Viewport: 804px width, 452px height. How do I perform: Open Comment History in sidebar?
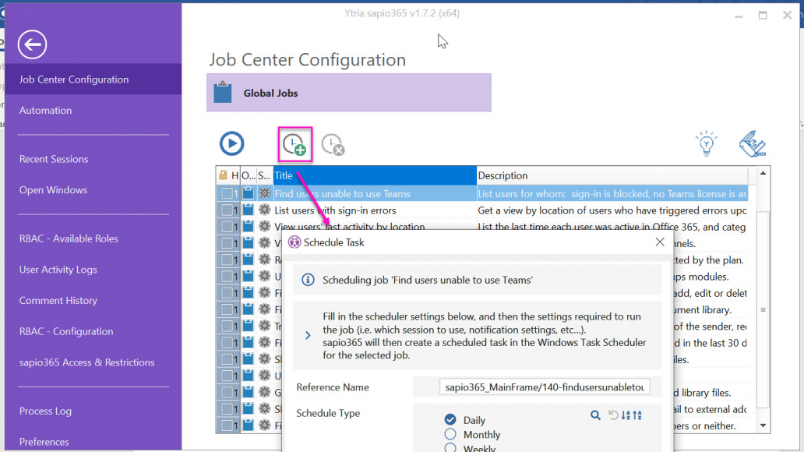pyautogui.click(x=58, y=300)
